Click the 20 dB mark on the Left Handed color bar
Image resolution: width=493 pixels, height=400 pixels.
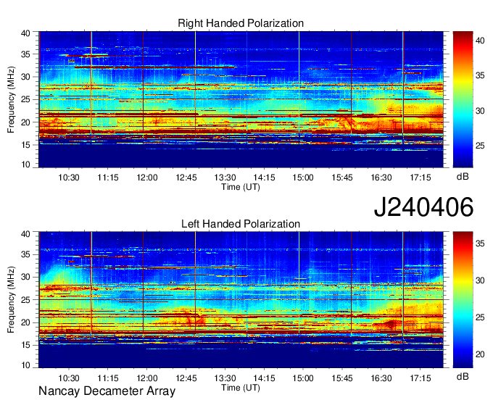[x=480, y=354]
